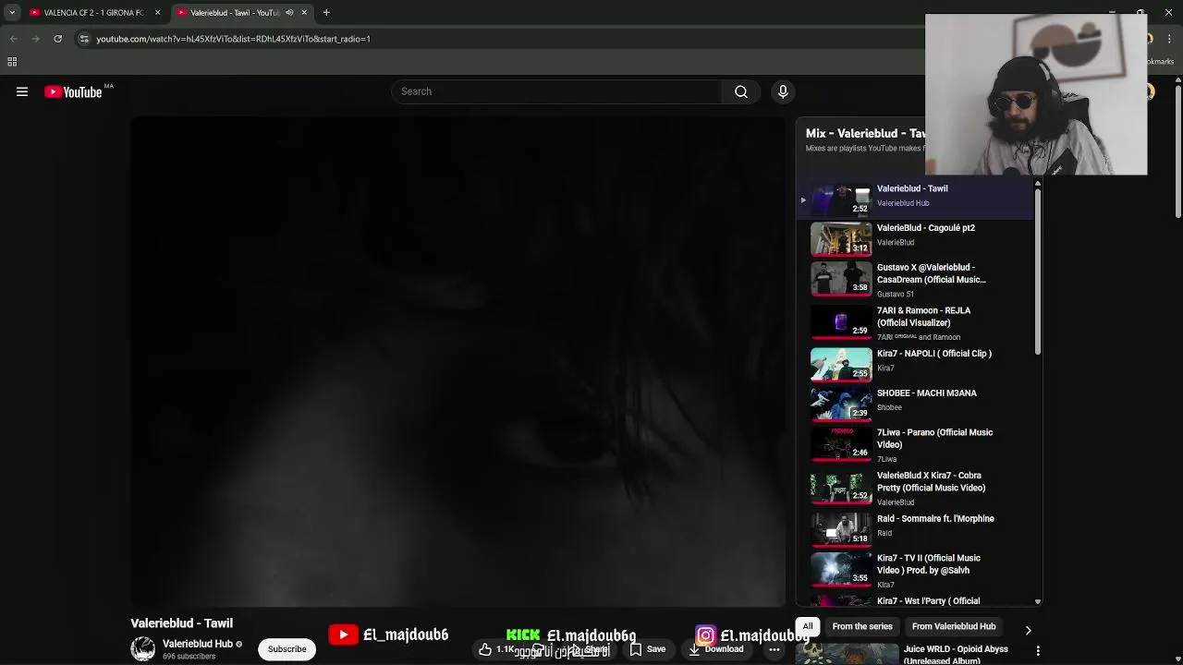This screenshot has width=1183, height=665.
Task: Select the All filter chip
Action: 808,626
